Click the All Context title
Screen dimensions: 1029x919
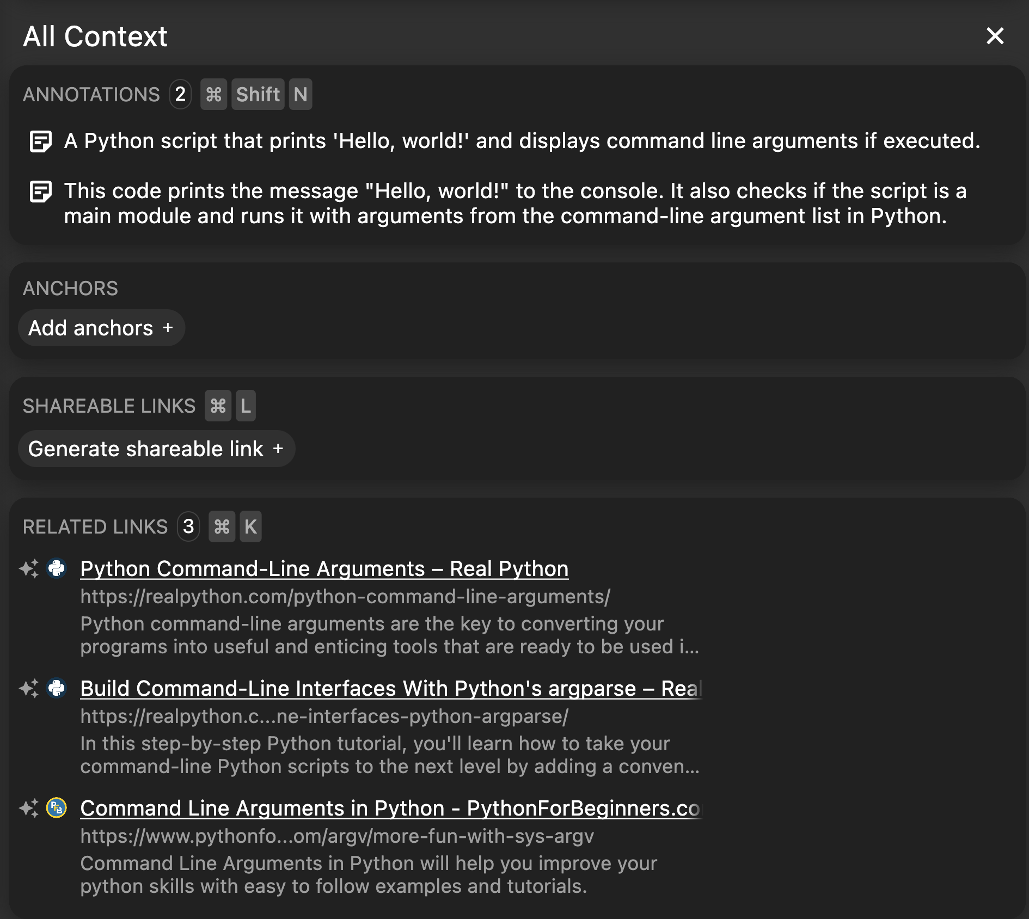coord(95,36)
